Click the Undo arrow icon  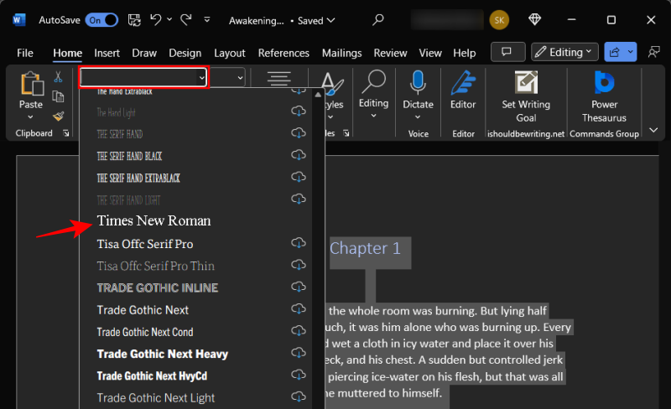tap(156, 19)
